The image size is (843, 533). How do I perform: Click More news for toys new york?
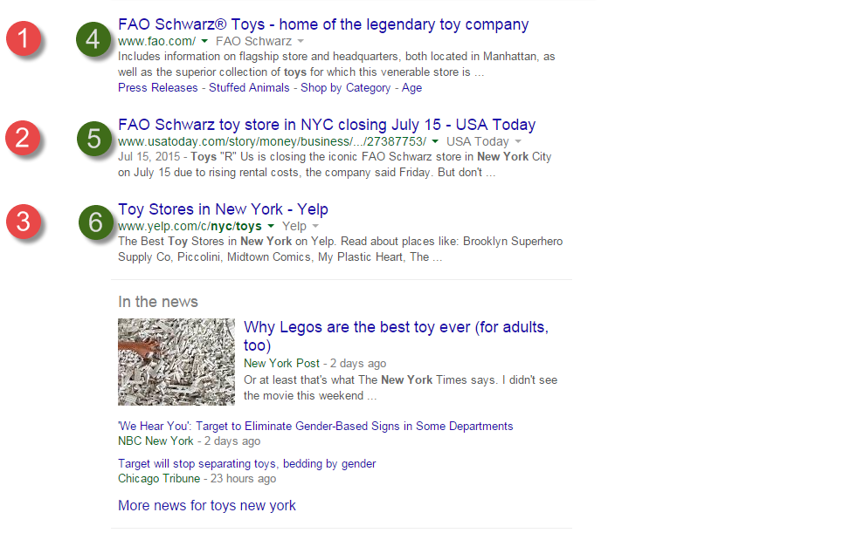[x=207, y=506]
